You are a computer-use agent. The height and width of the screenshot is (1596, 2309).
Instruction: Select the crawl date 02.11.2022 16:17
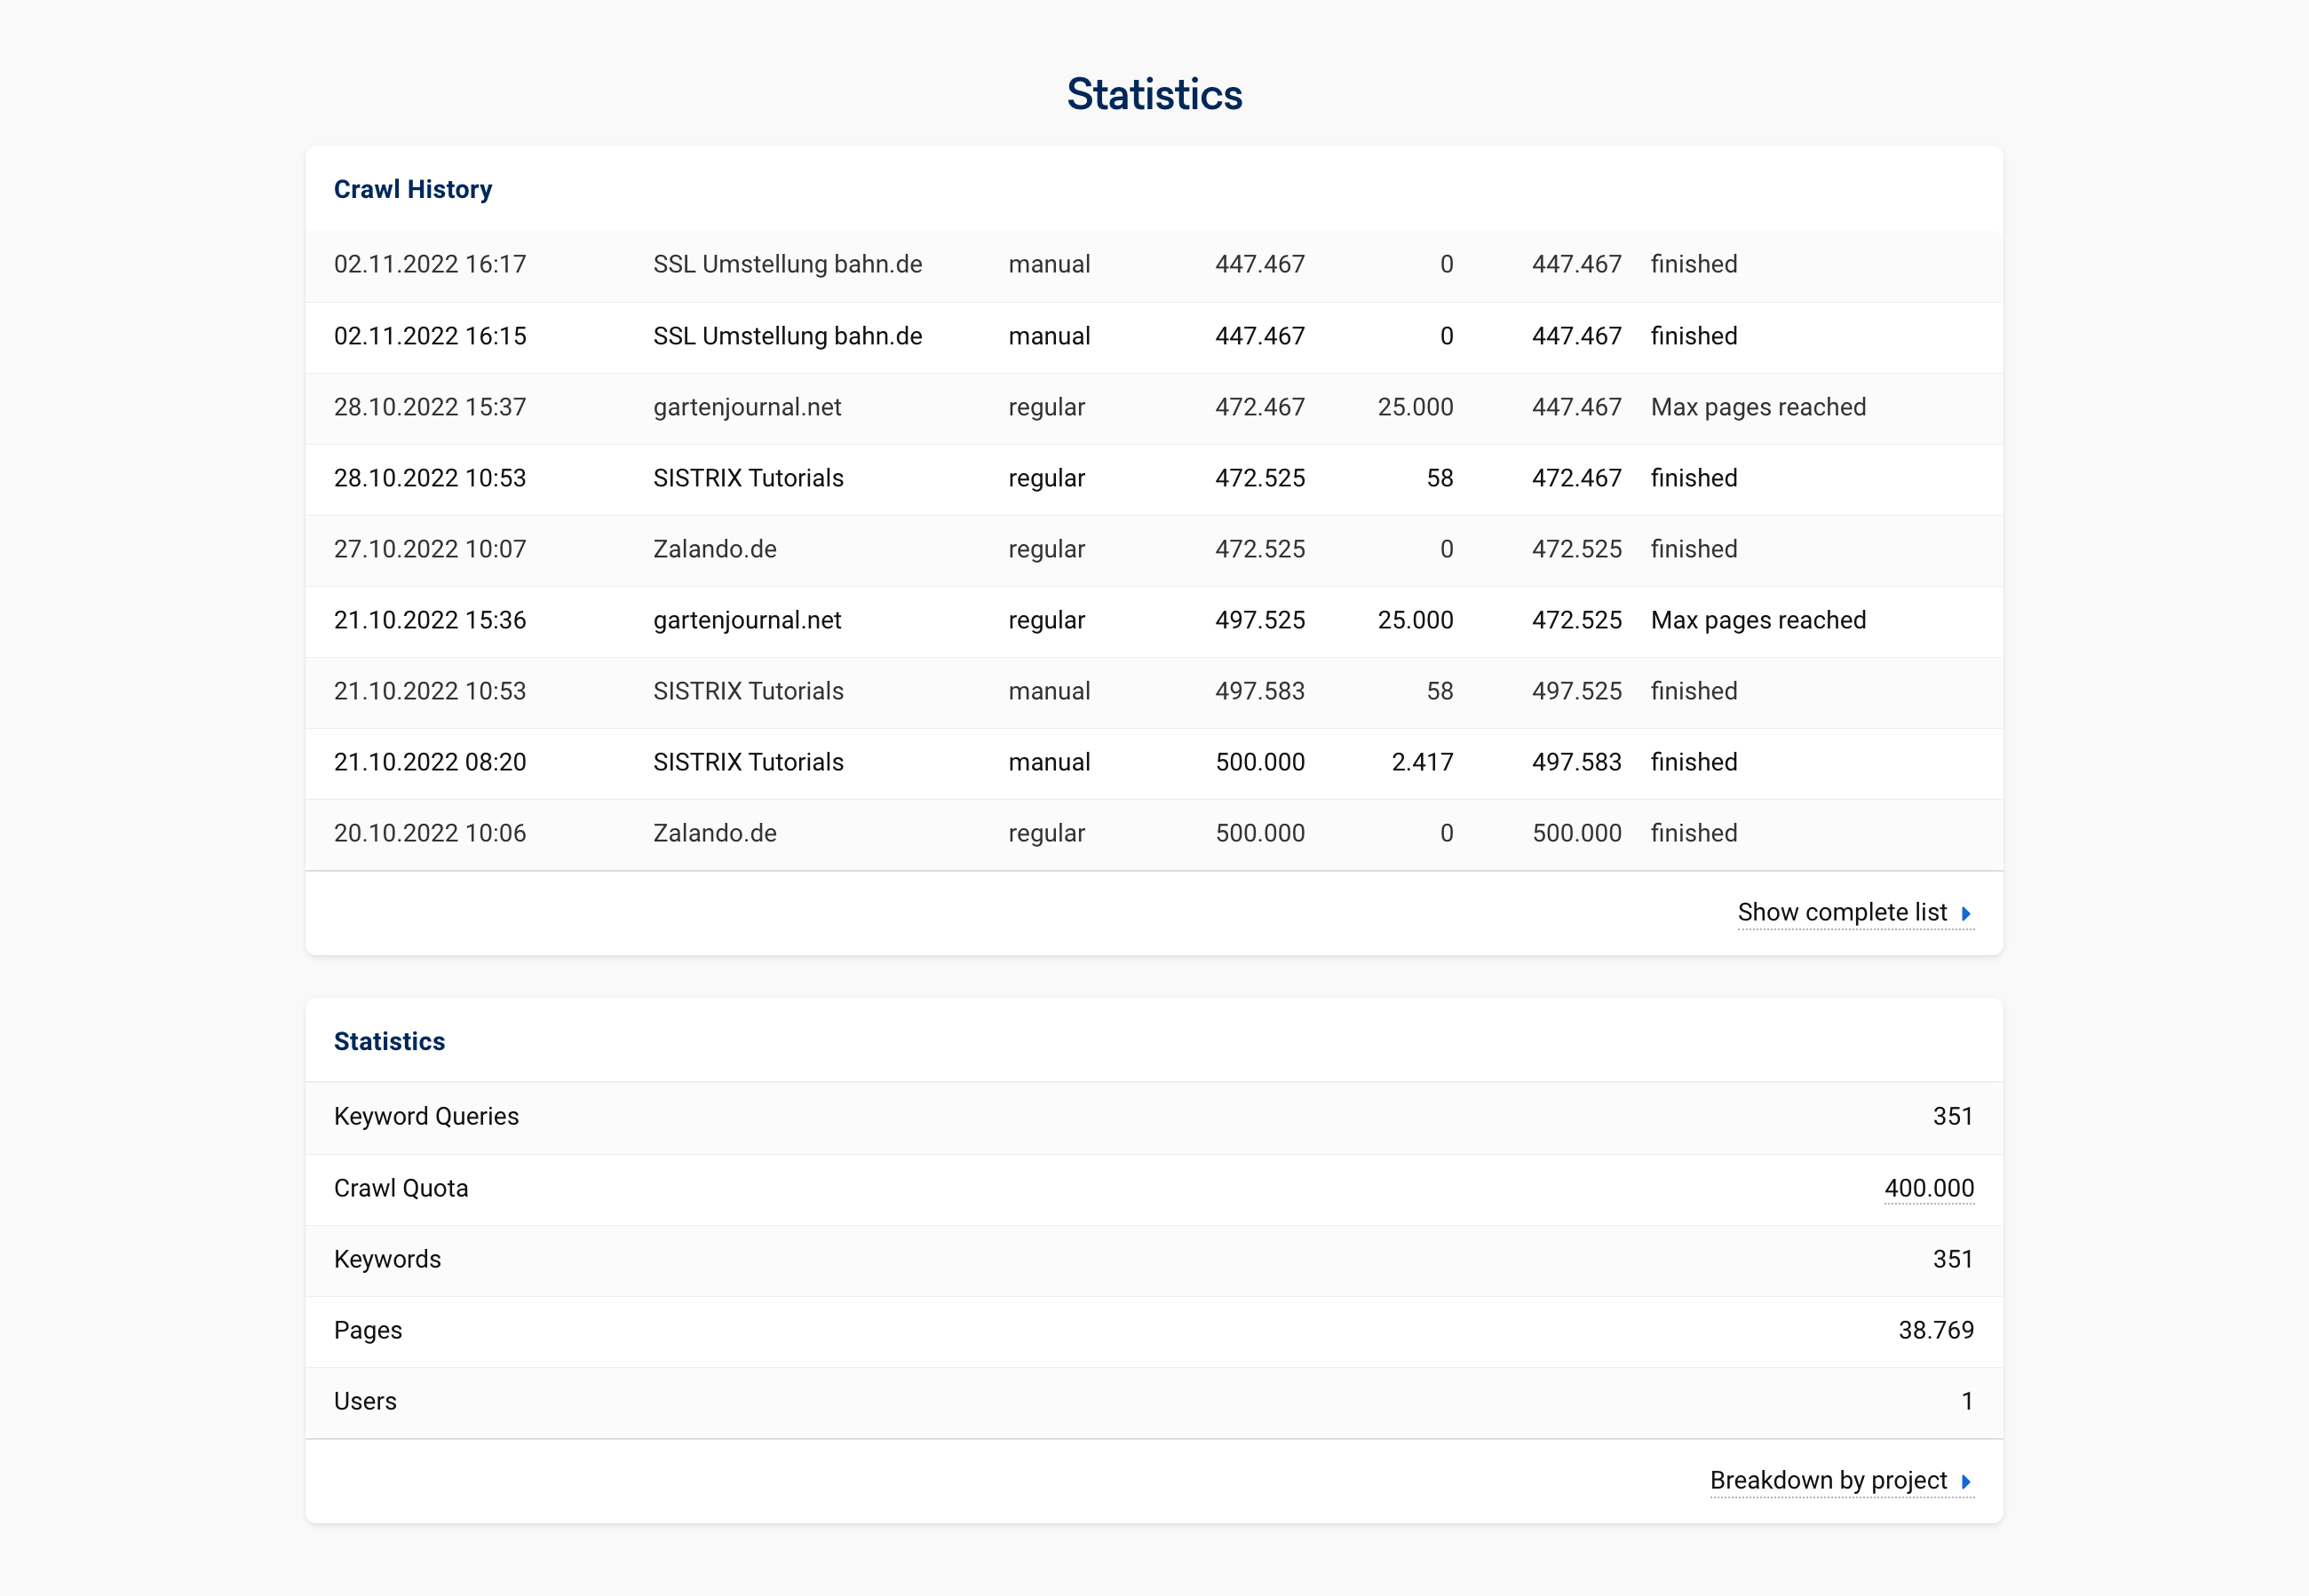tap(430, 264)
